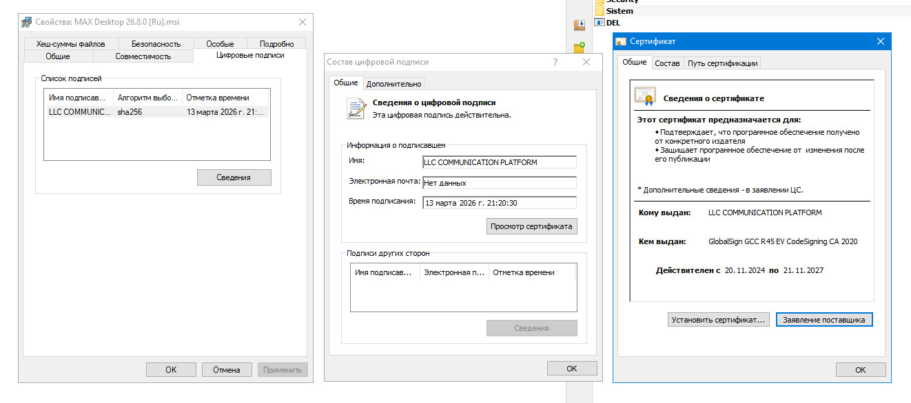This screenshot has width=911, height=403.
Task: Switch to the Безопасность tab
Action: click(156, 44)
